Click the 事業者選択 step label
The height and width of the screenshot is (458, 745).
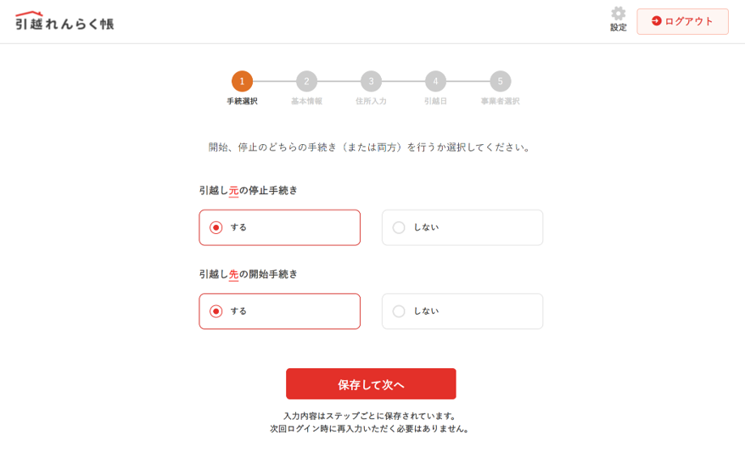click(500, 101)
